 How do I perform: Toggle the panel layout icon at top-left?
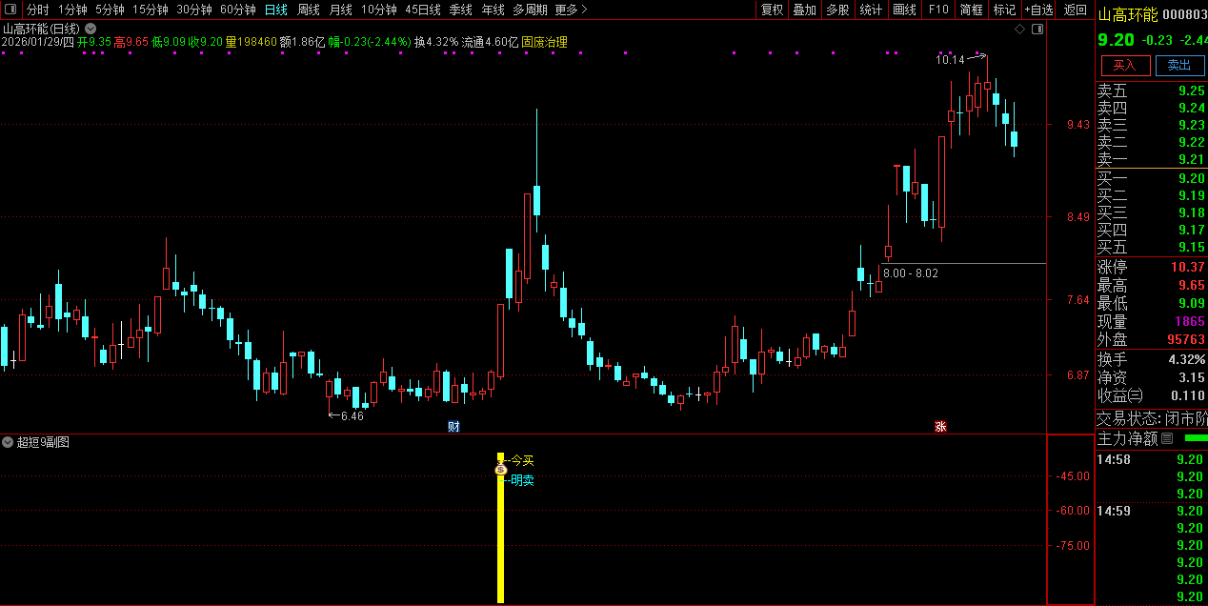pyautogui.click(x=10, y=10)
